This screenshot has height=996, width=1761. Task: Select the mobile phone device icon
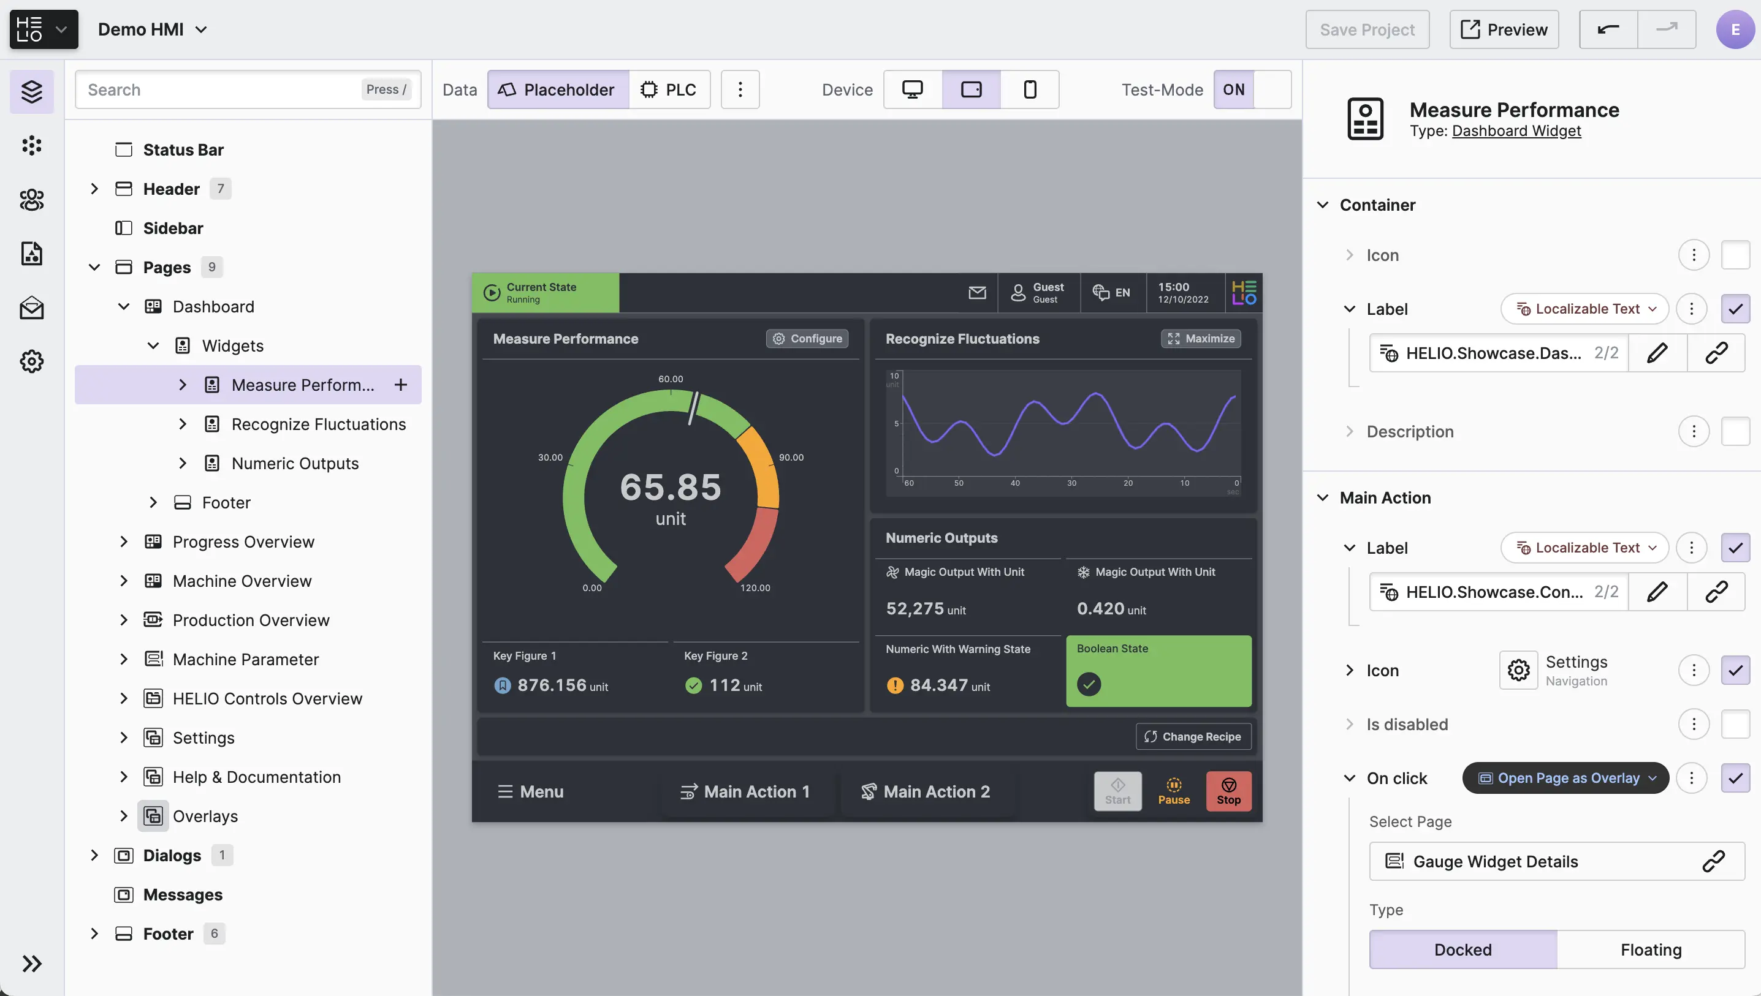(x=1029, y=89)
